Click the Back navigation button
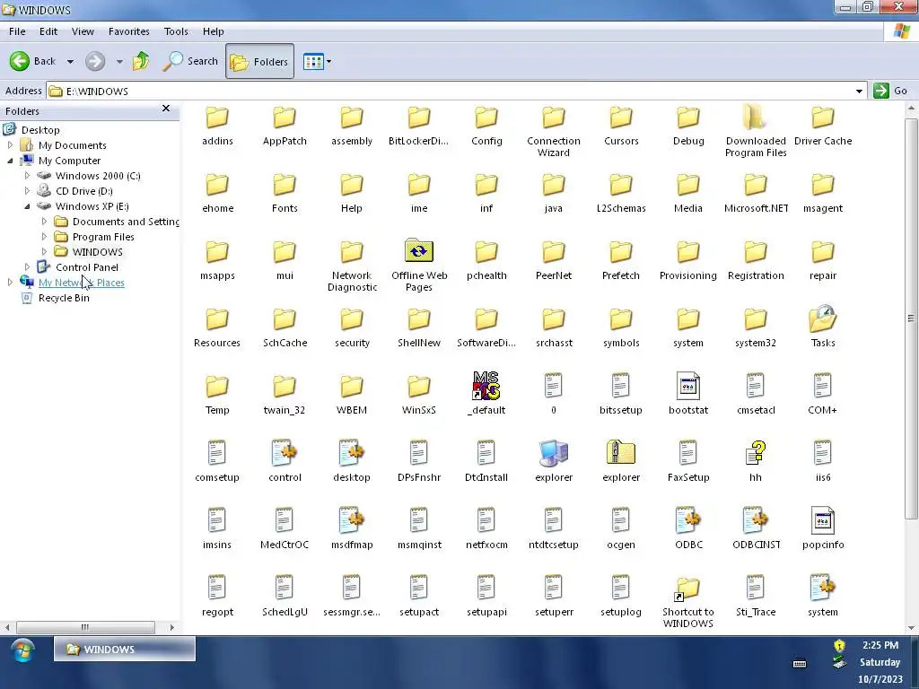The image size is (919, 689). click(x=33, y=61)
